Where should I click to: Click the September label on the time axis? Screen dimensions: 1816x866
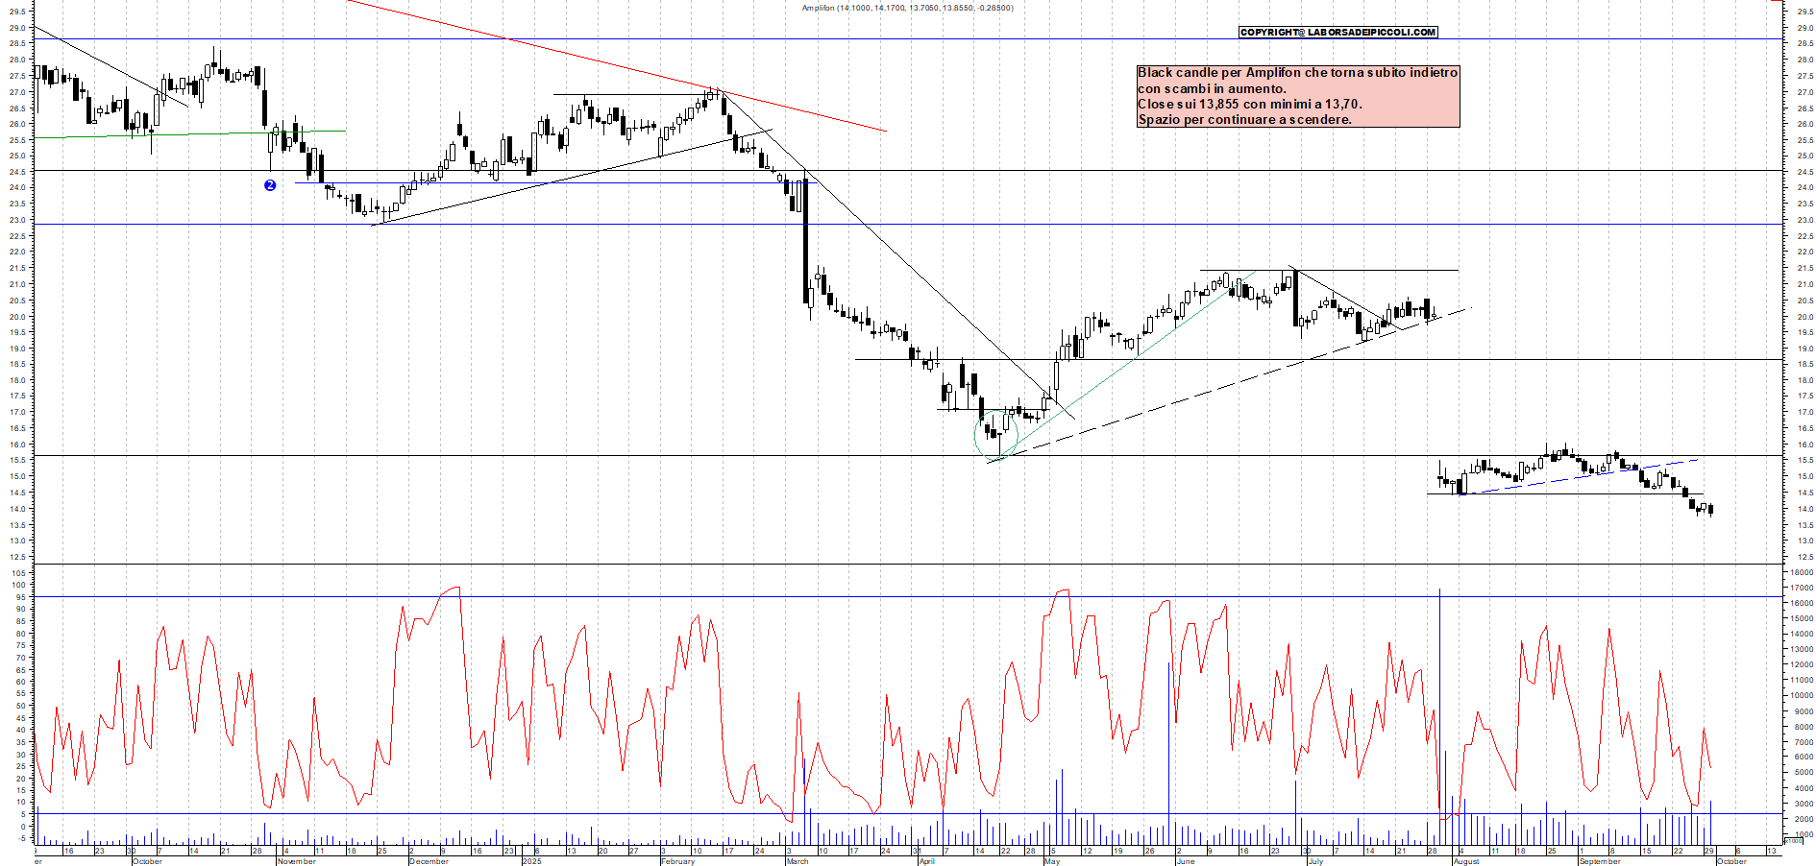[1600, 861]
